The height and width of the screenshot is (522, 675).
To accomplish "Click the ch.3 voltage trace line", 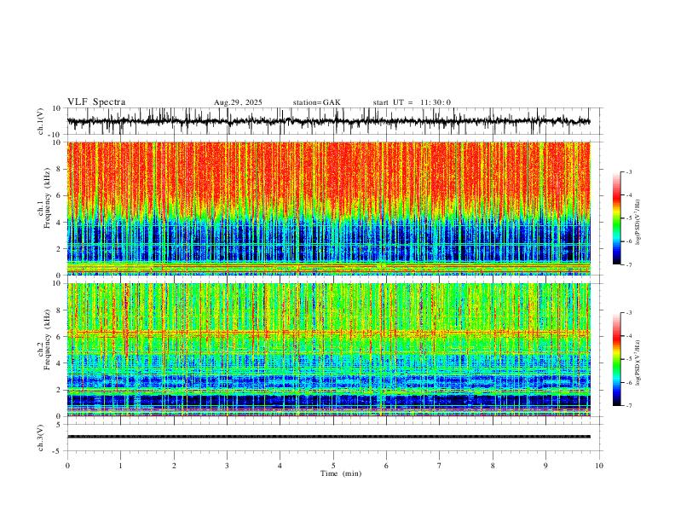I will (x=328, y=437).
